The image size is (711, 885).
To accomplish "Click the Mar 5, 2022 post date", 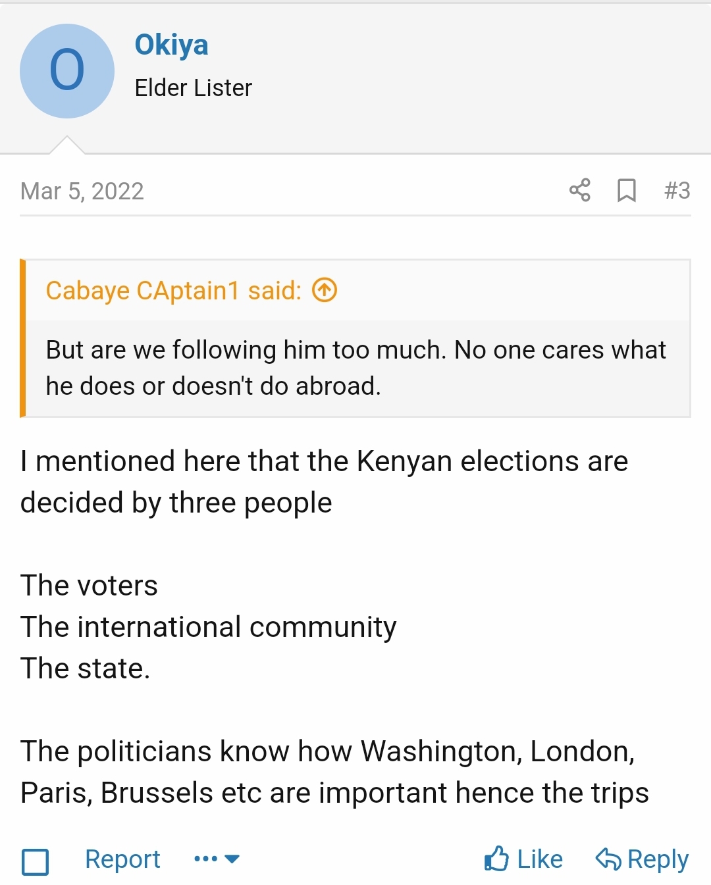I will pyautogui.click(x=82, y=191).
